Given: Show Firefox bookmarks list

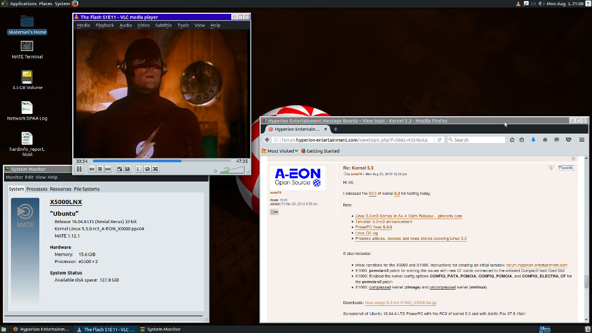Looking at the screenshot, I should tap(522, 140).
